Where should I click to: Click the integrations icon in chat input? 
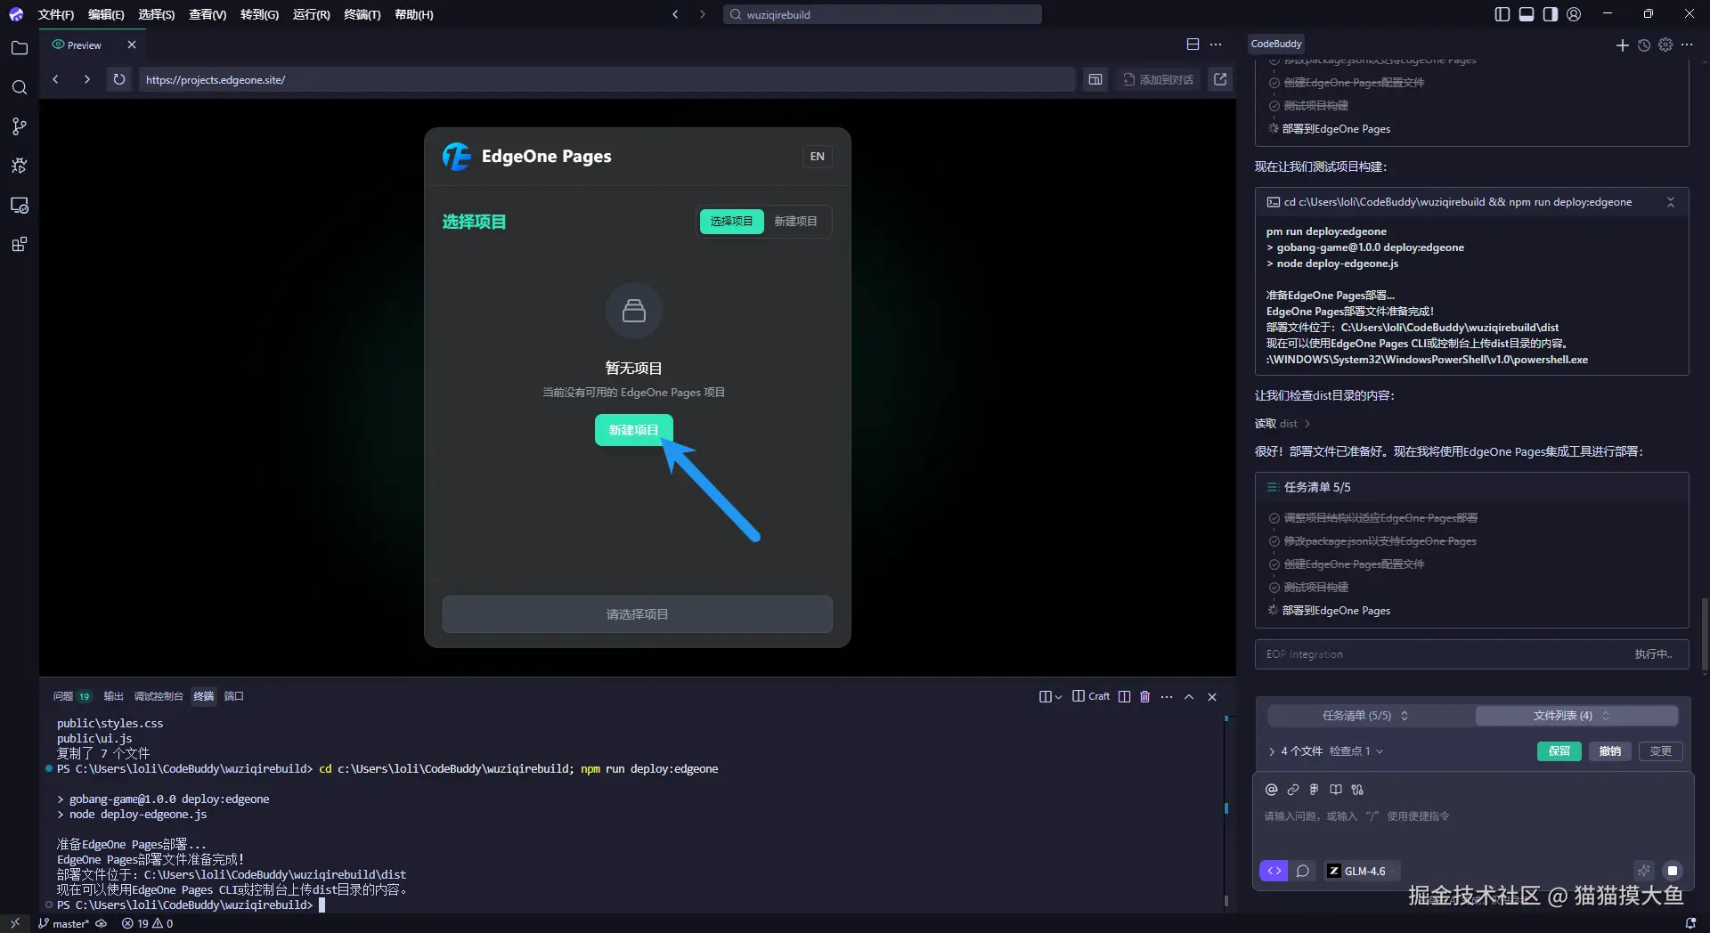[1357, 790]
